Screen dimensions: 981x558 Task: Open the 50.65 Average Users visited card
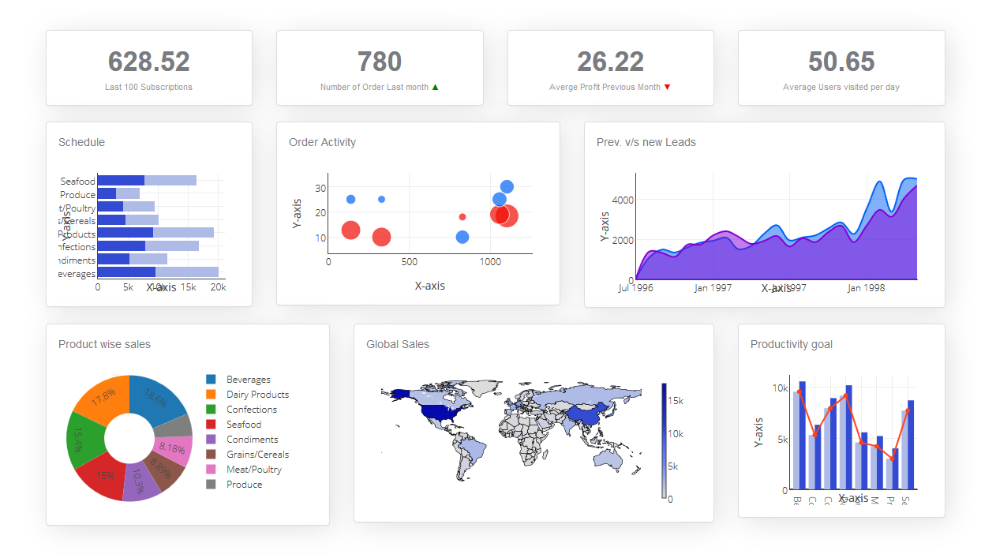pos(841,68)
